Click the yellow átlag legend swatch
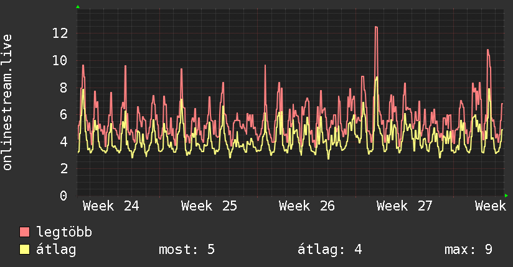 [x=24, y=250]
